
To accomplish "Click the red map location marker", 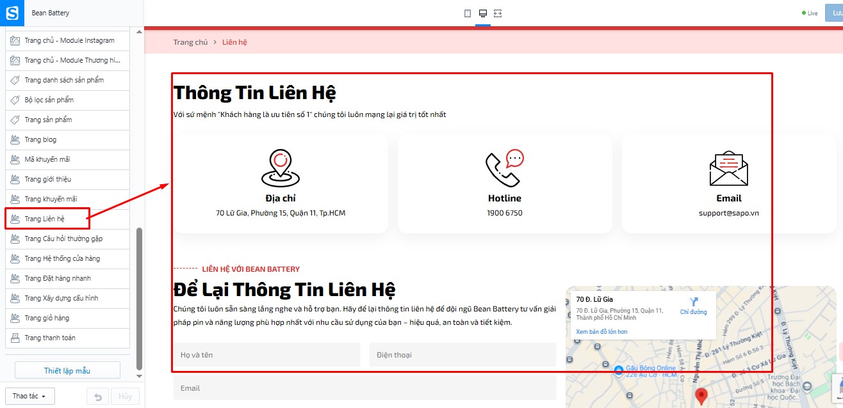I will coord(701,396).
